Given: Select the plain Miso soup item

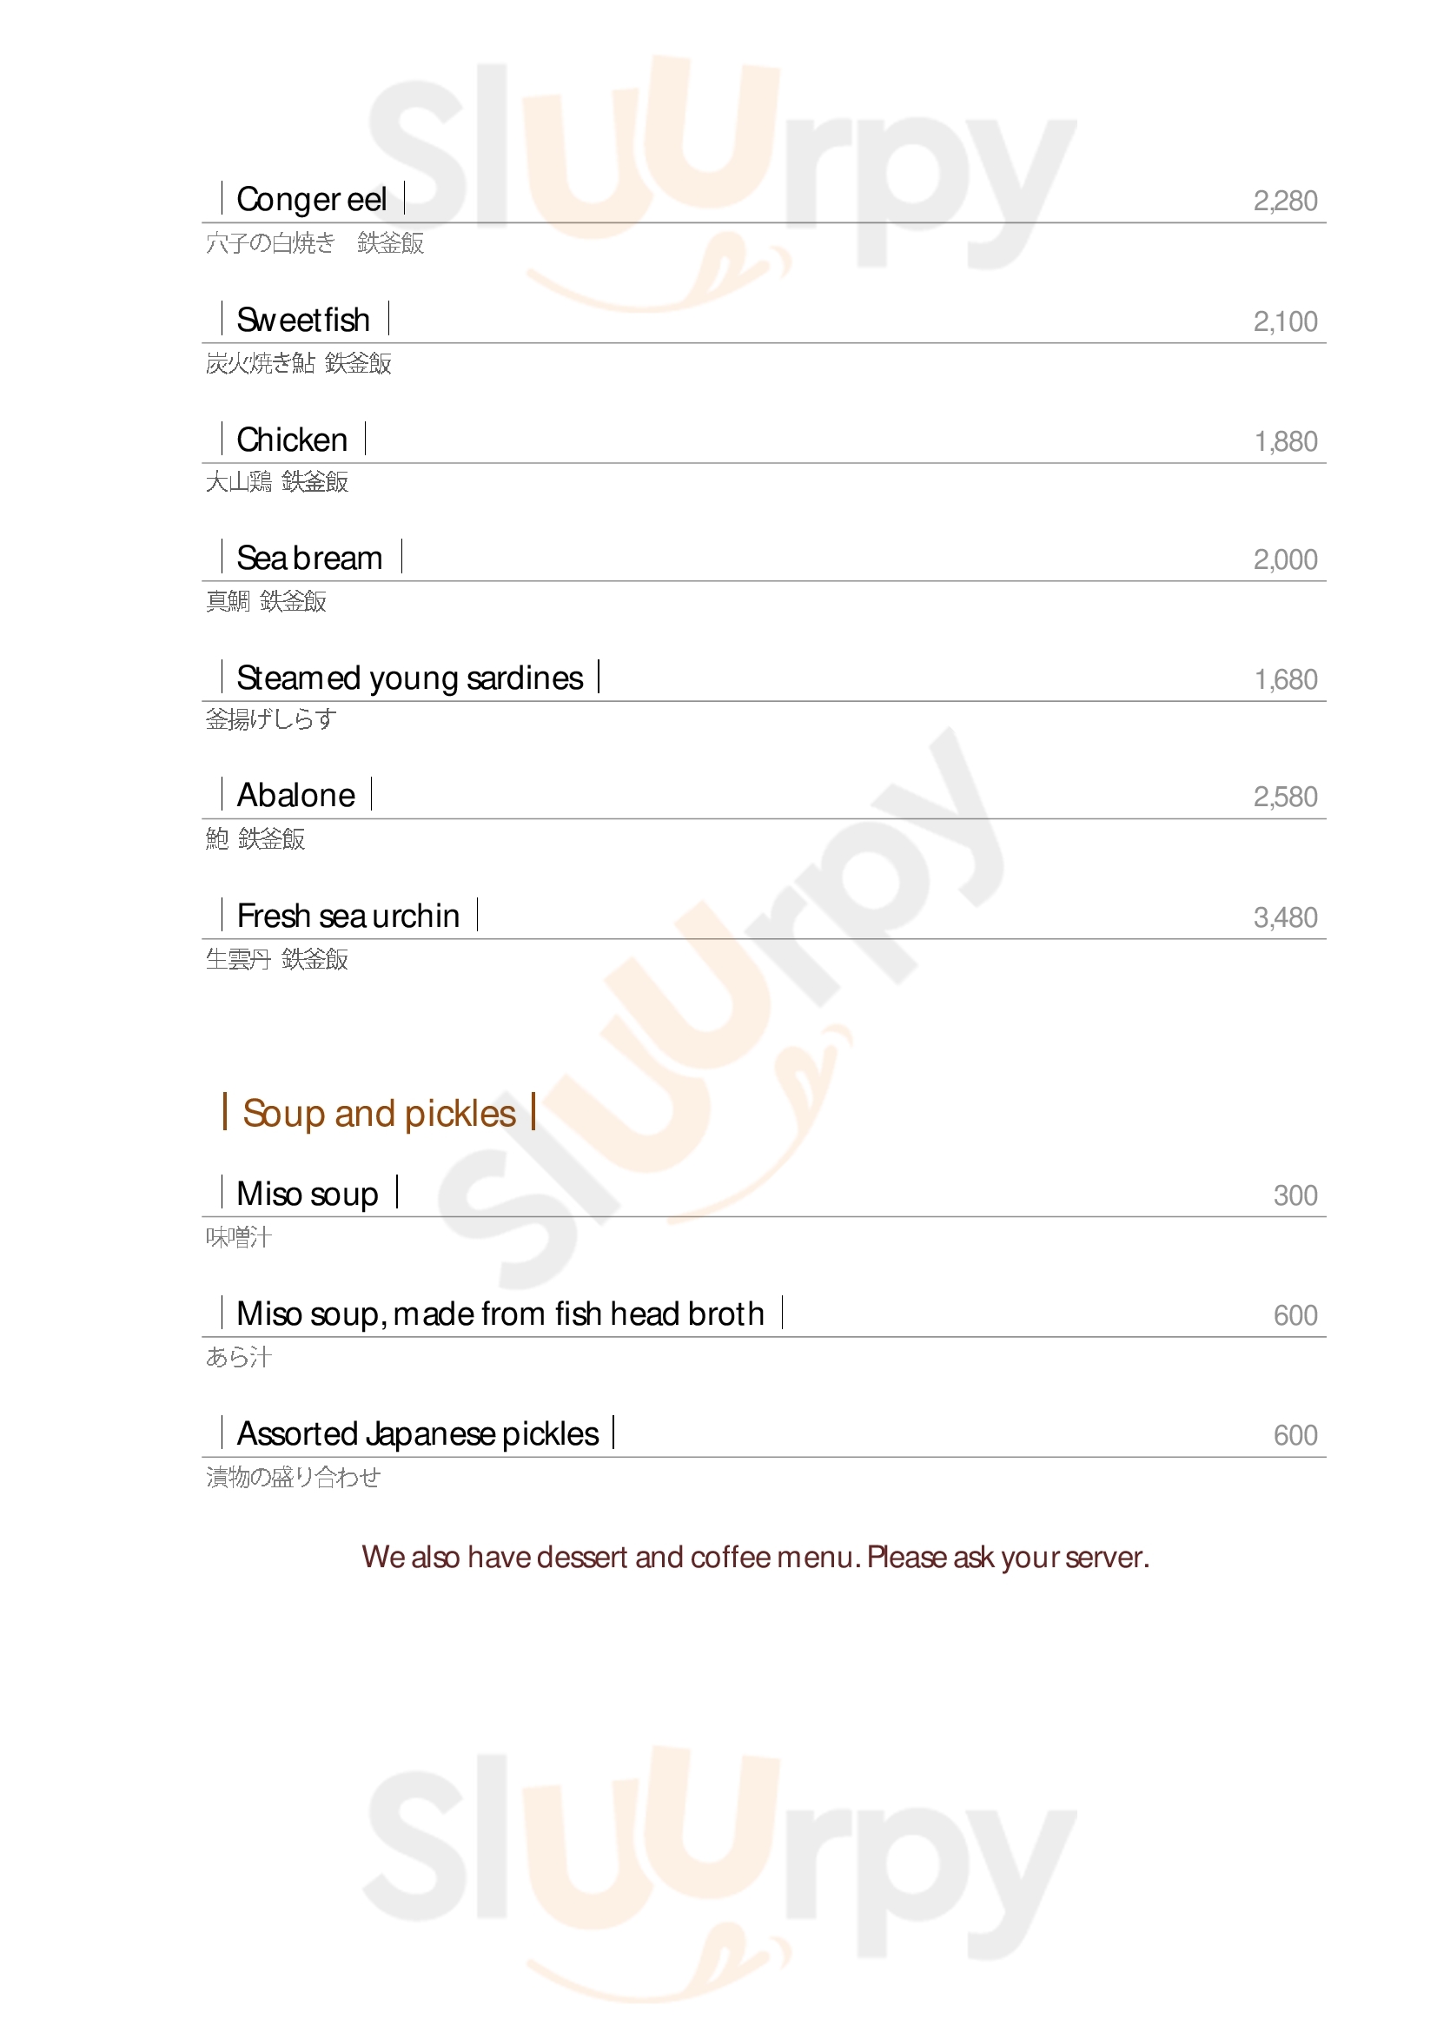Looking at the screenshot, I should pyautogui.click(x=307, y=1194).
